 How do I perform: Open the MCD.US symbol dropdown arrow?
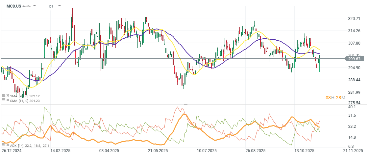point(35,6)
